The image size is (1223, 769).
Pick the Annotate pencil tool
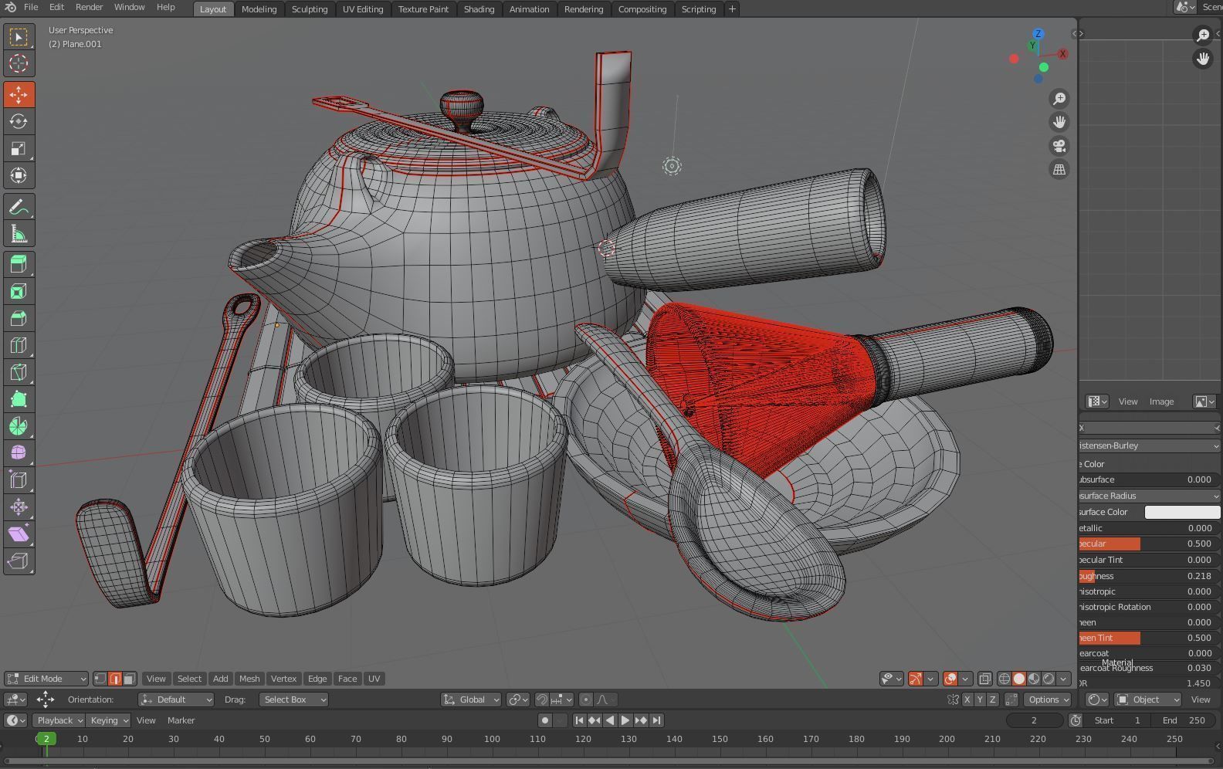(19, 207)
